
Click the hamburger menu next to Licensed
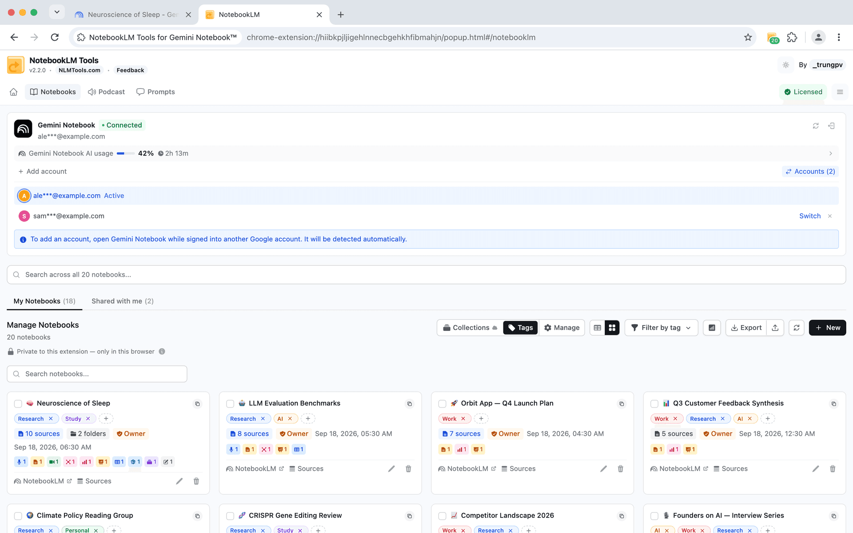840,92
